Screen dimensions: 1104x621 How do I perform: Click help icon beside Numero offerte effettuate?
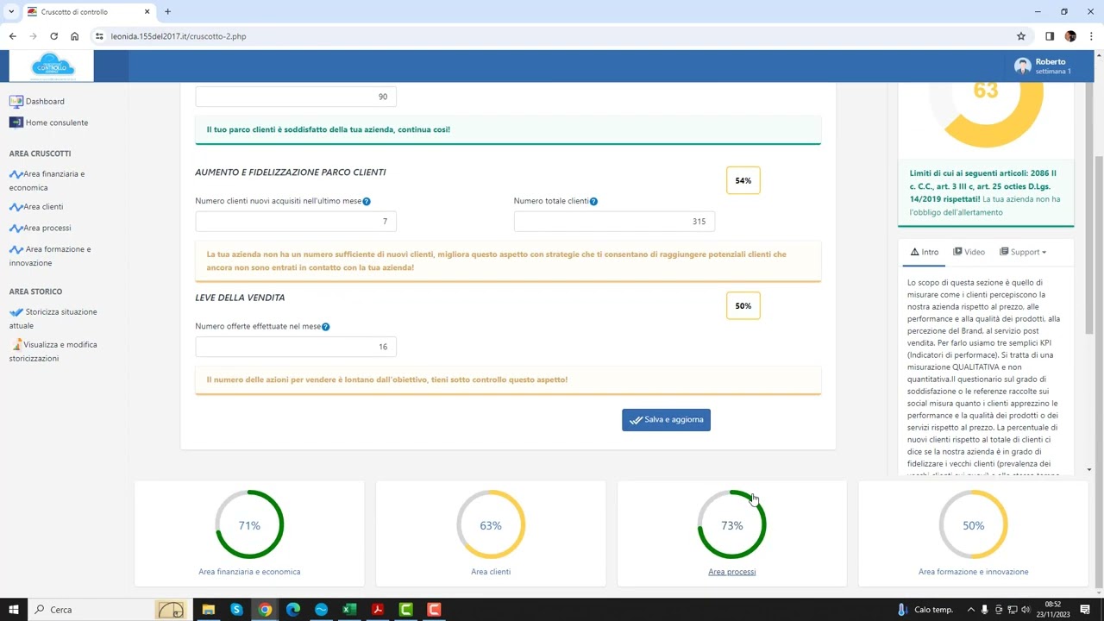tap(325, 327)
